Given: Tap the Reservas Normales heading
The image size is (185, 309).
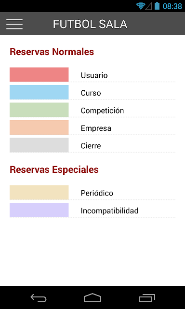Looking at the screenshot, I should coord(52,52).
